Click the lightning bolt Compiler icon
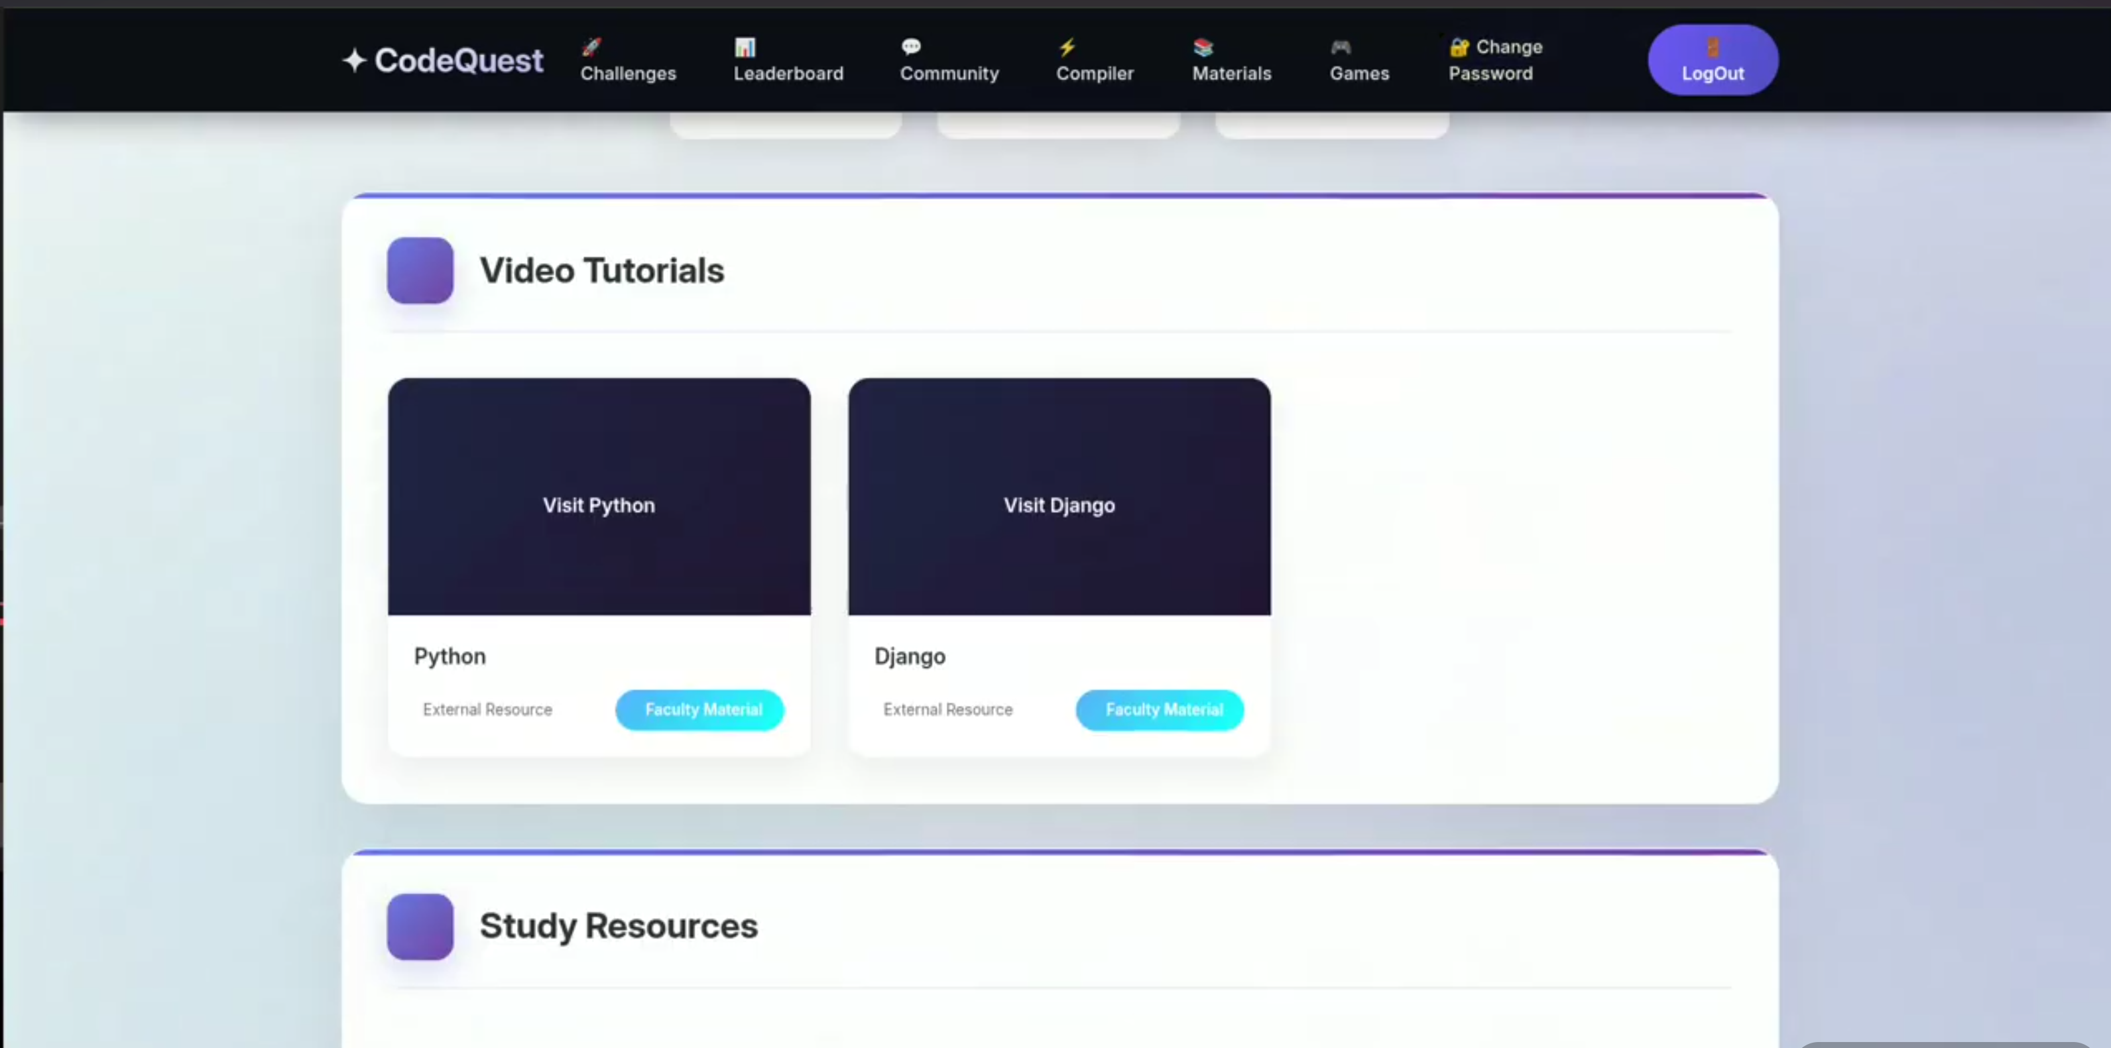The height and width of the screenshot is (1048, 2111). click(x=1066, y=46)
